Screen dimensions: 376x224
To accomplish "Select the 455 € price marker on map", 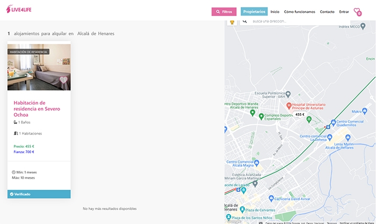I will [x=300, y=114].
